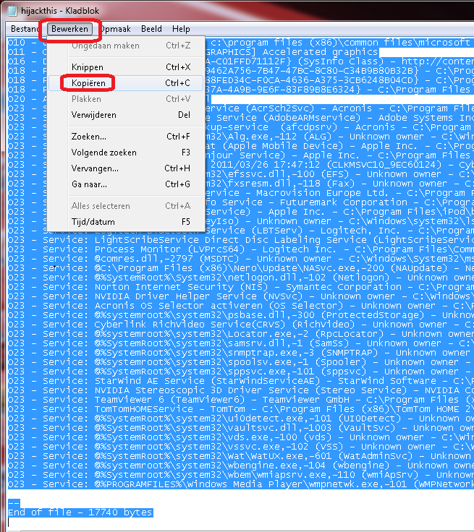
Task: Select Verwijderen menu entry
Action: point(126,115)
